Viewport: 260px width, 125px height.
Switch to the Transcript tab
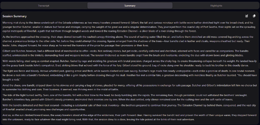44,5
